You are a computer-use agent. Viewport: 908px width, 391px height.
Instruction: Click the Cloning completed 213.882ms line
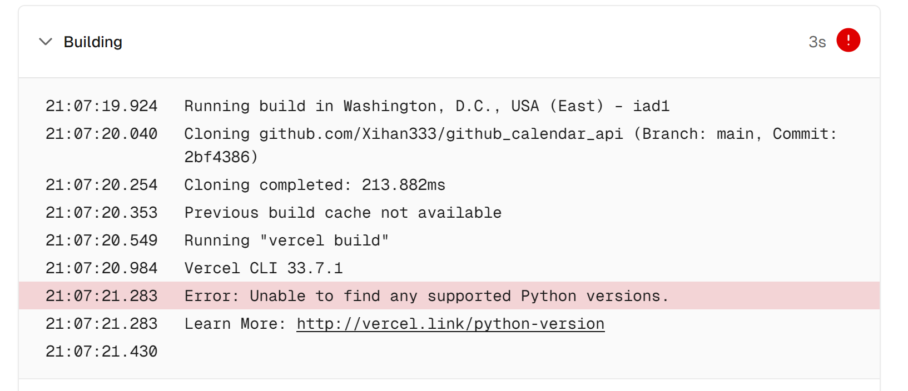(x=315, y=185)
